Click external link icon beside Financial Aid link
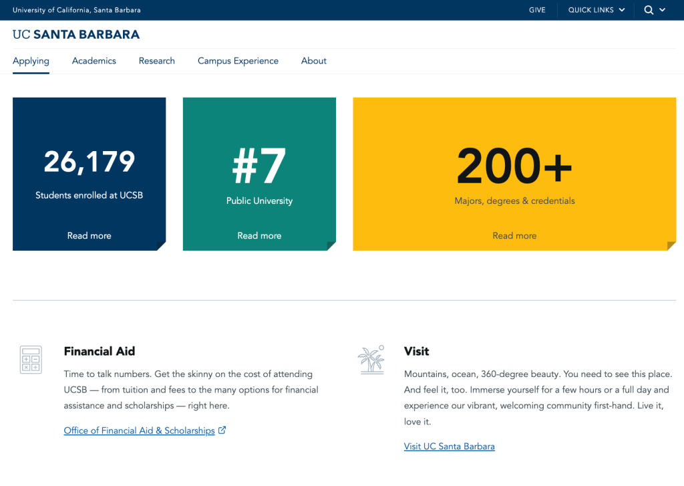This screenshot has height=486, width=684. [222, 430]
